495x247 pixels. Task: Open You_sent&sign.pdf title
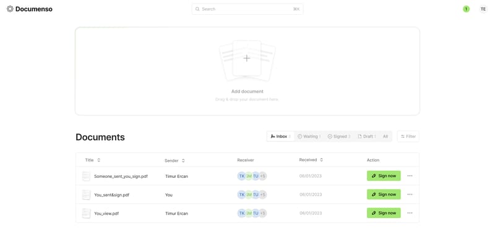pos(112,195)
